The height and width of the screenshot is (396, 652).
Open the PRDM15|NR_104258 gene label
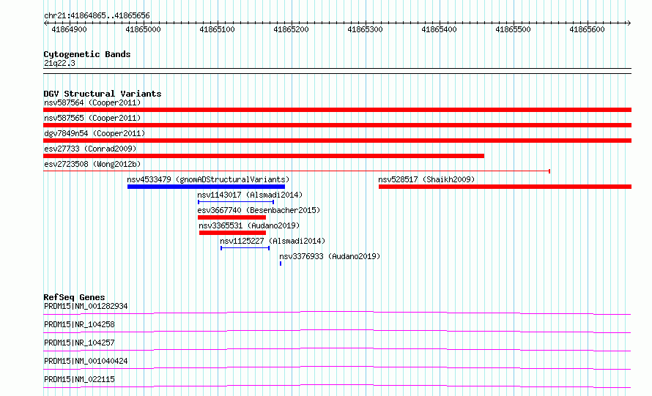pyautogui.click(x=79, y=324)
